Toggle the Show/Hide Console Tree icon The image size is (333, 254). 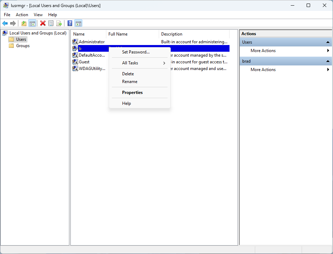[x=32, y=23]
